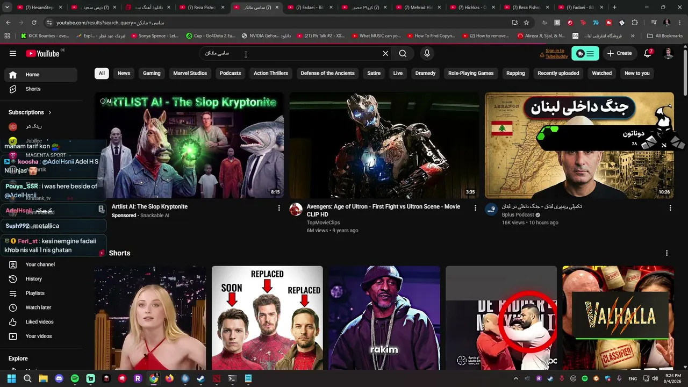Viewport: 688px width, 387px height.
Task: Open the new tab button
Action: (x=614, y=8)
